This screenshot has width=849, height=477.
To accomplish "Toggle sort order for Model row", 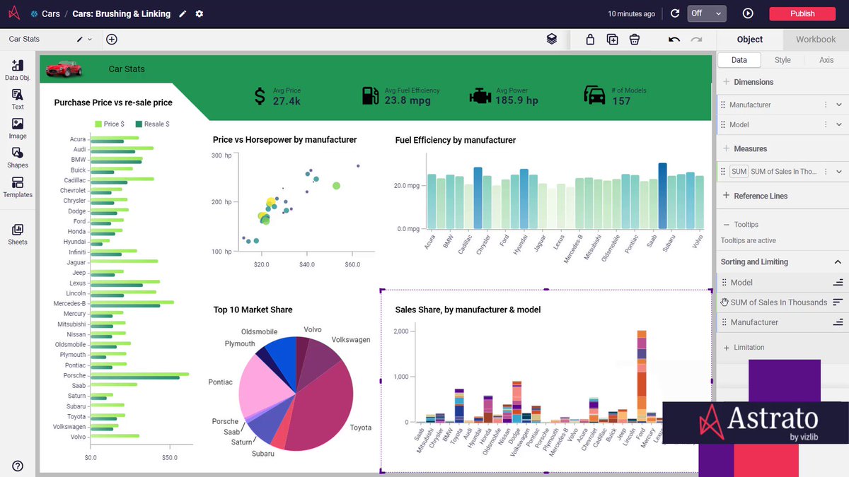I will [x=838, y=283].
